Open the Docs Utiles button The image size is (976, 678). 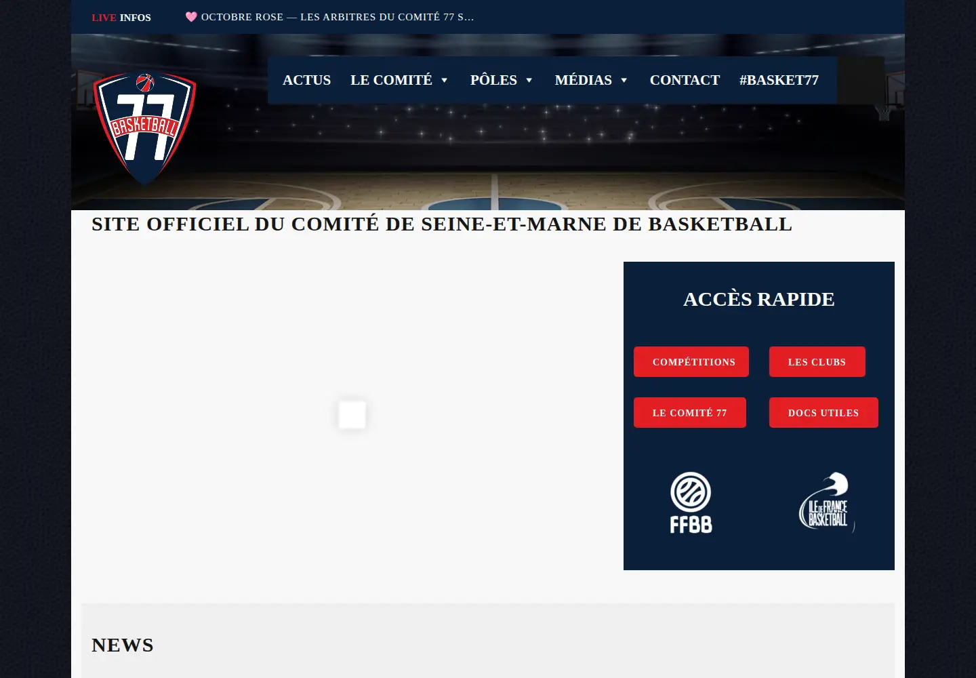[x=823, y=413]
